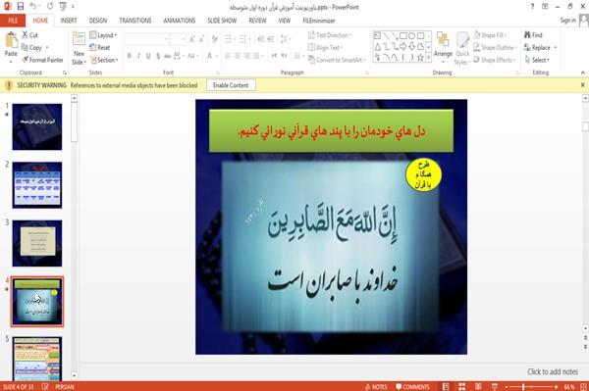Select slide 3 thumbnail
The image size is (589, 391).
pyautogui.click(x=37, y=243)
